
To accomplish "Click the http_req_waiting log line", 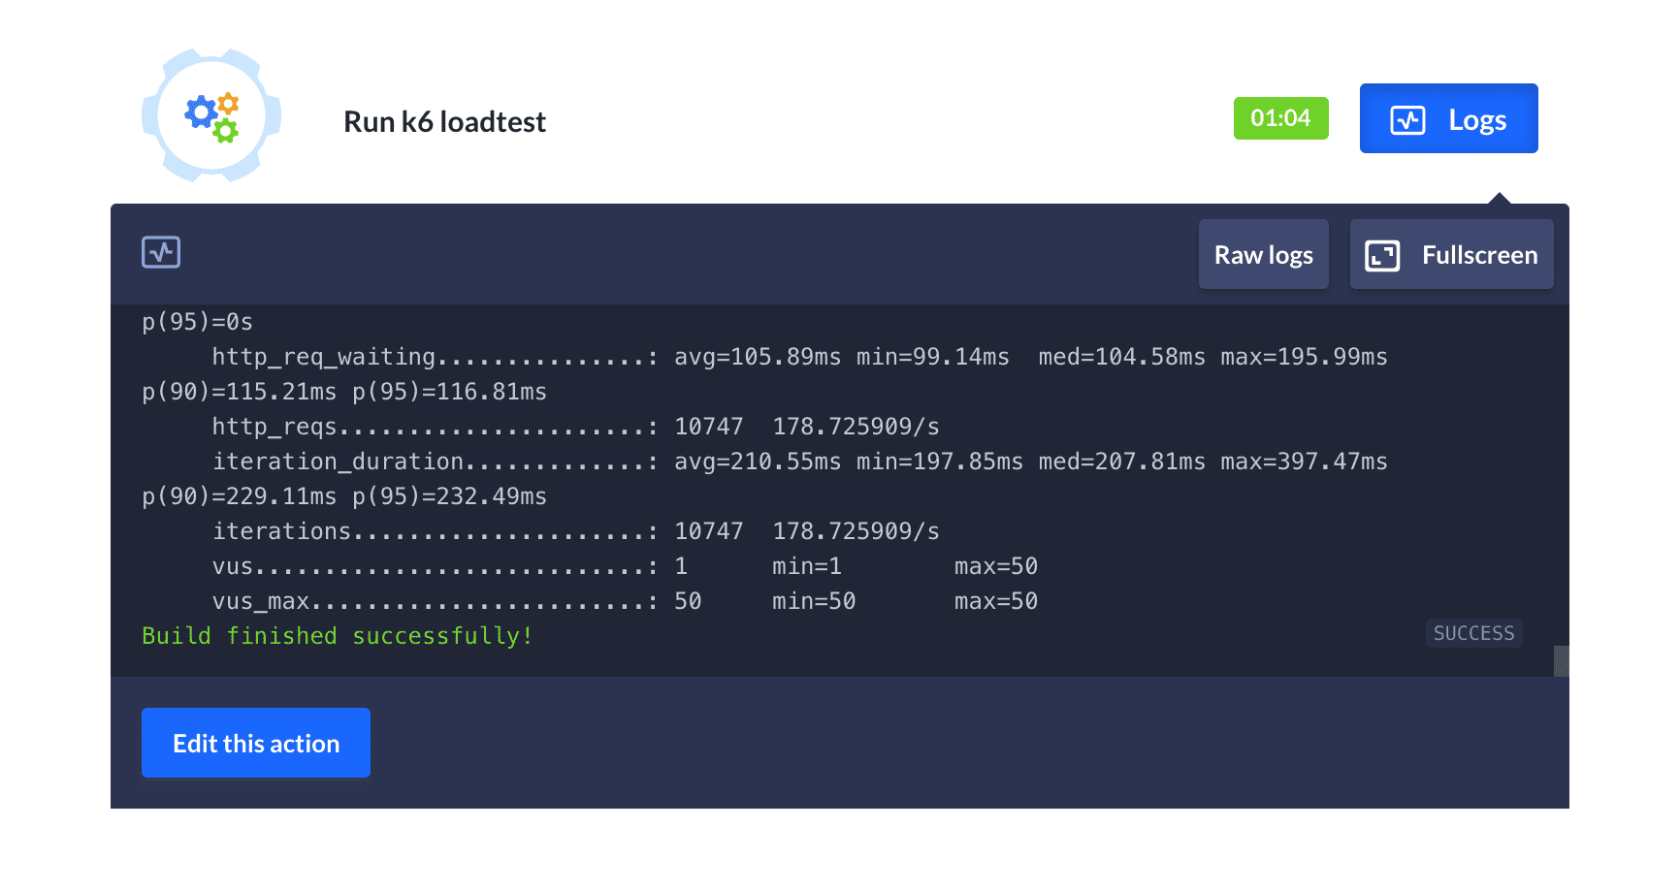I will 799,357.
